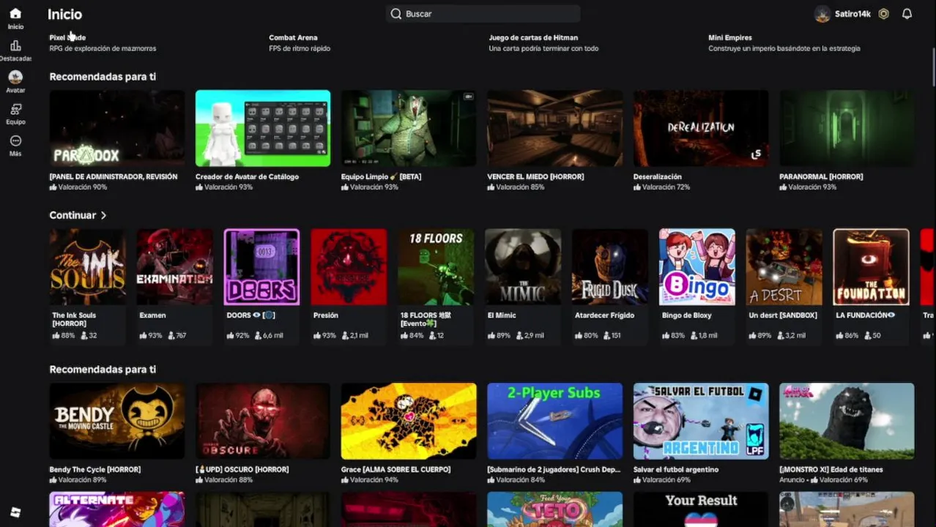Viewport: 936px width, 527px height.
Task: Click 'Deserealización' game title text
Action: (x=657, y=176)
